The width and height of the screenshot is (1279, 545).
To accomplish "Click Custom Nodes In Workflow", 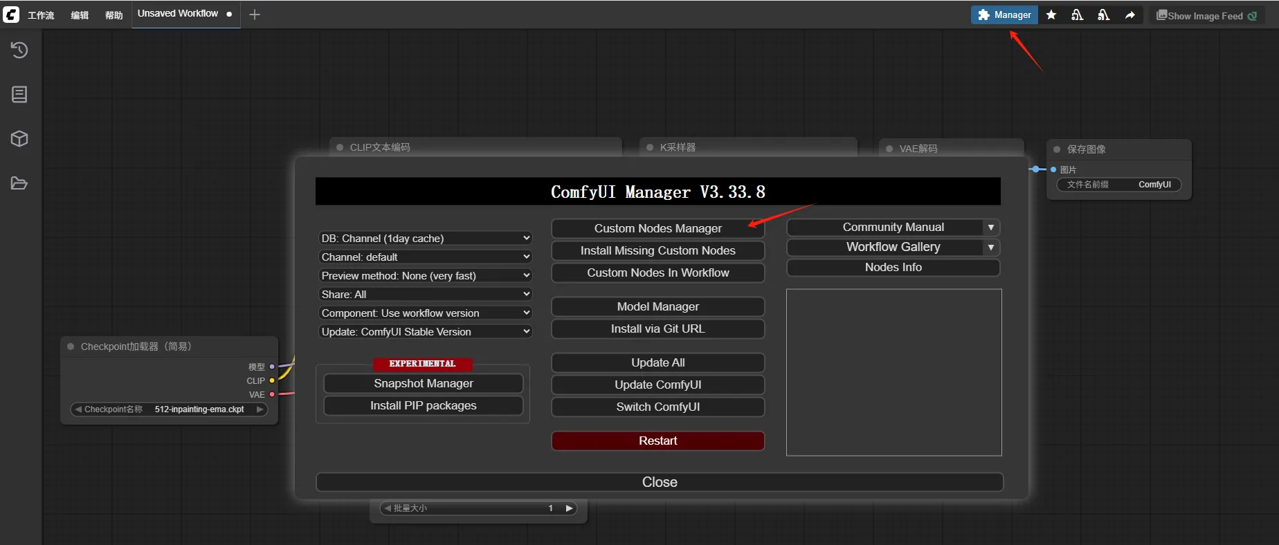I will [658, 272].
